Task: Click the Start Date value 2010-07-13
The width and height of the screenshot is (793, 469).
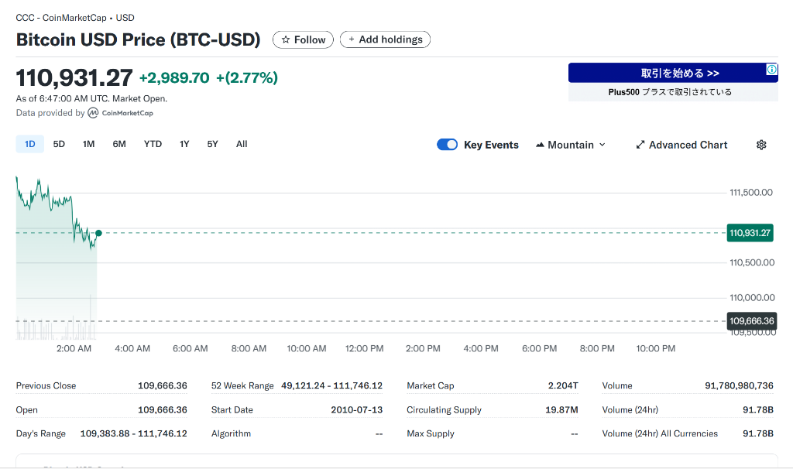Action: click(x=356, y=410)
